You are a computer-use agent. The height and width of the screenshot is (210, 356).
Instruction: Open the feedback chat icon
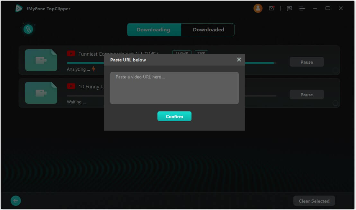tap(289, 9)
